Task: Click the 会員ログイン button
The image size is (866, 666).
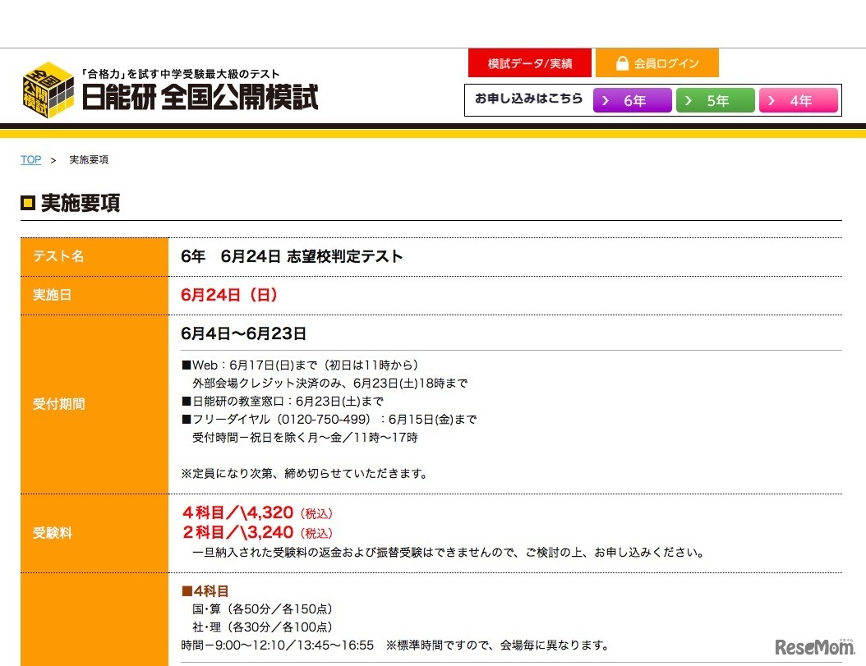Action: (x=656, y=62)
